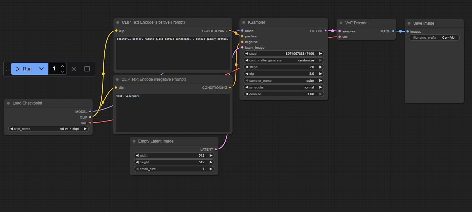Click the cfg 8.0 value field
This screenshot has height=212, width=472.
pyautogui.click(x=284, y=74)
